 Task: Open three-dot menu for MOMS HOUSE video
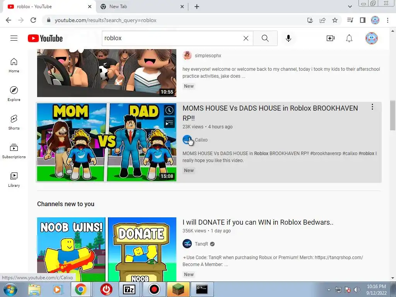click(372, 107)
